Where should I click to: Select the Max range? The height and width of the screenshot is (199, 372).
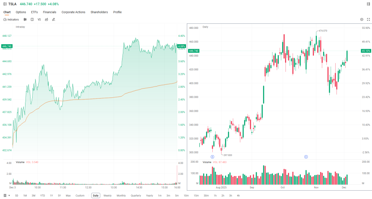tap(68, 196)
